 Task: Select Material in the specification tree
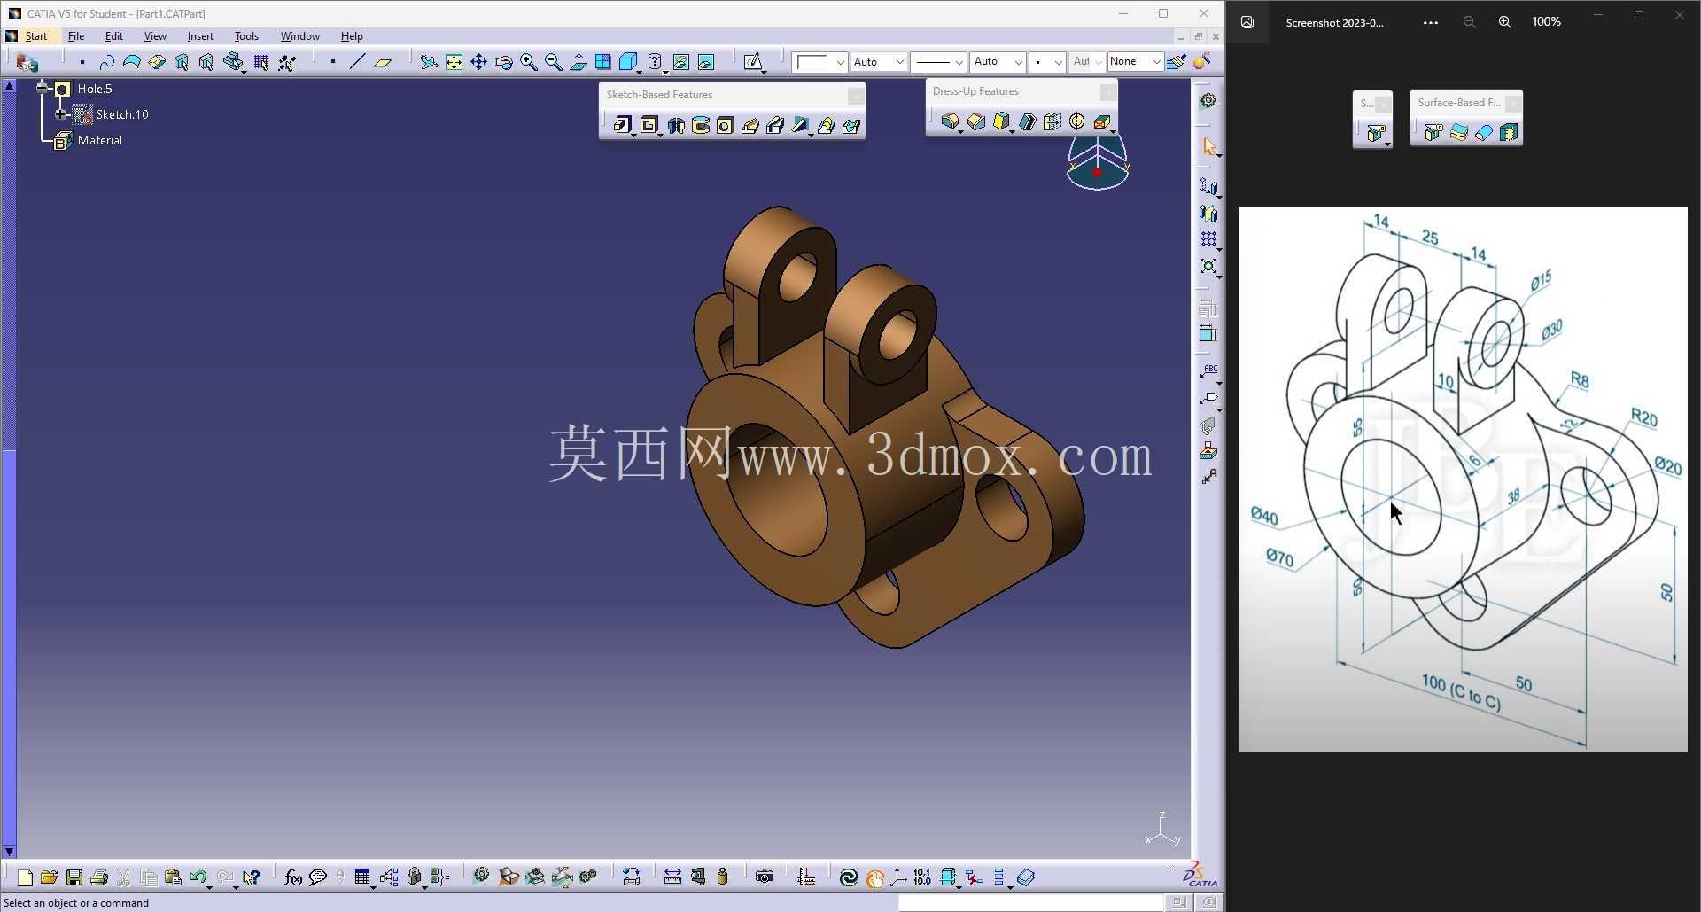coord(99,140)
